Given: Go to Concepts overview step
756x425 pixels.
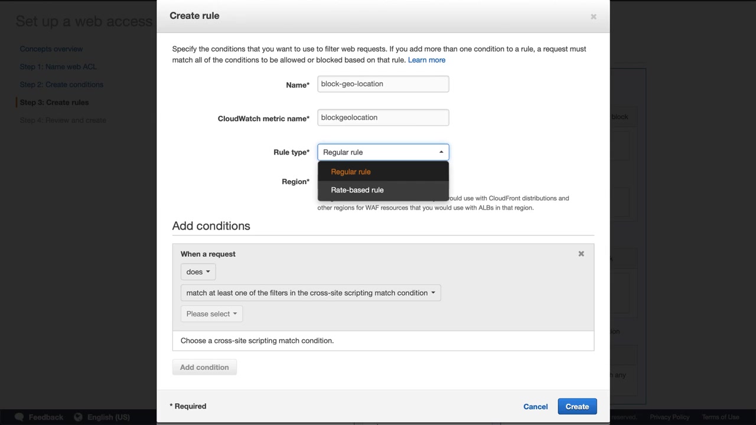Looking at the screenshot, I should click(51, 49).
